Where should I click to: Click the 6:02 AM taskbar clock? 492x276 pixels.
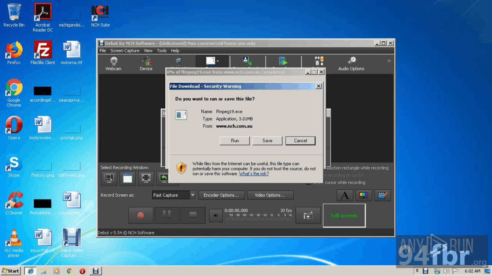pos(472,271)
